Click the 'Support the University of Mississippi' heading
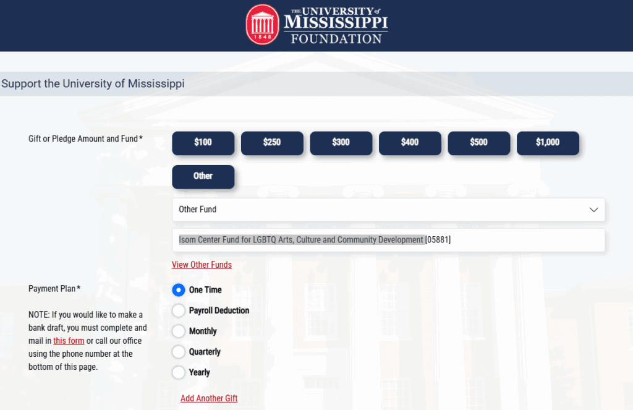 coord(93,83)
